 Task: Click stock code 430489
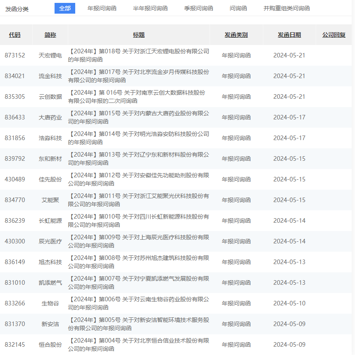(x=15, y=179)
